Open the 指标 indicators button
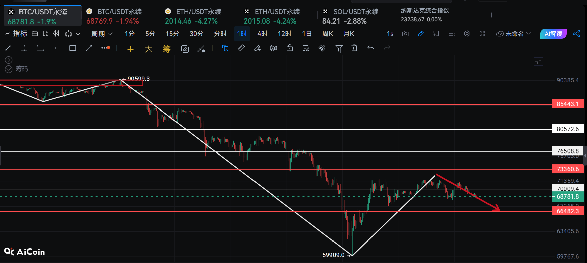587x263 pixels. click(x=16, y=34)
